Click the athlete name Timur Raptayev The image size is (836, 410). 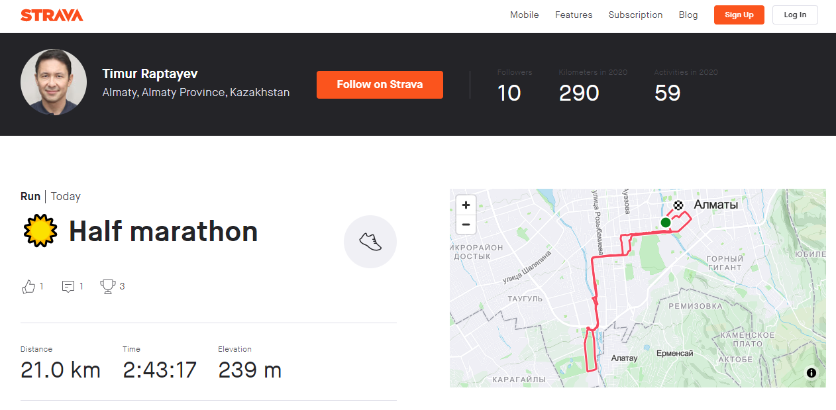(x=150, y=74)
